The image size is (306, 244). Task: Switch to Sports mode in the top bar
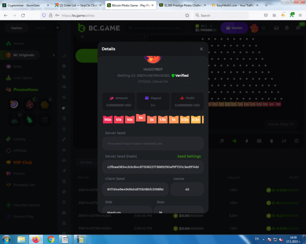click(40, 28)
